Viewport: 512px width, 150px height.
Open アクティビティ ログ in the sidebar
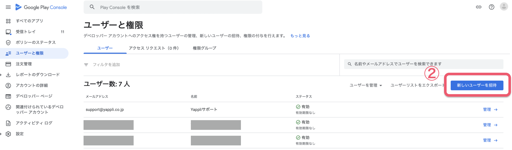coord(34,123)
